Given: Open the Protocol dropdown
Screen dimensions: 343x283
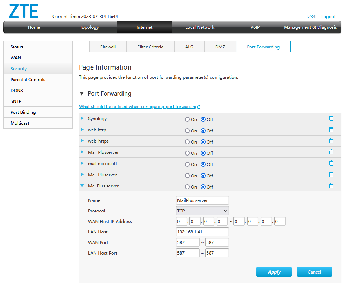Looking at the screenshot, I should pos(202,211).
